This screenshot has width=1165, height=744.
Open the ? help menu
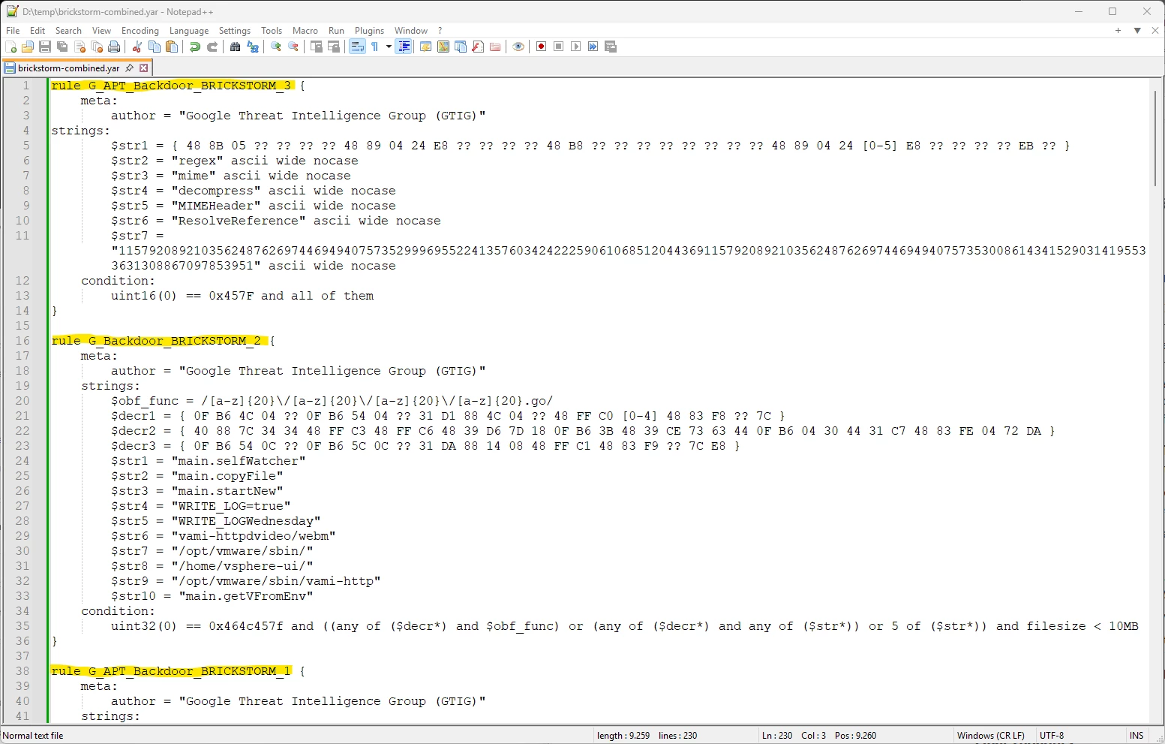point(440,31)
